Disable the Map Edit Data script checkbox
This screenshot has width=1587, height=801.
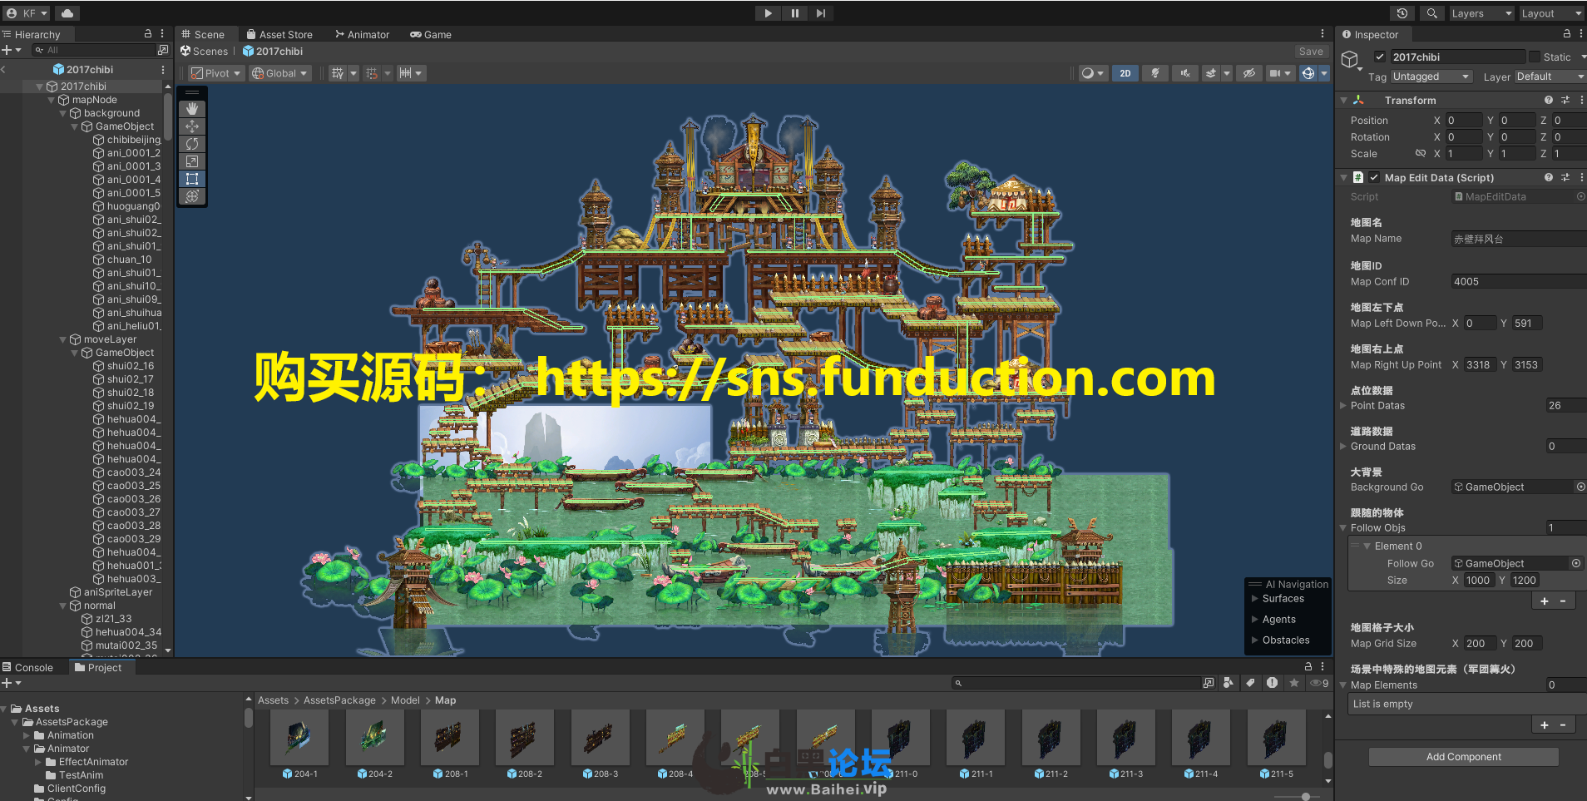(1374, 177)
